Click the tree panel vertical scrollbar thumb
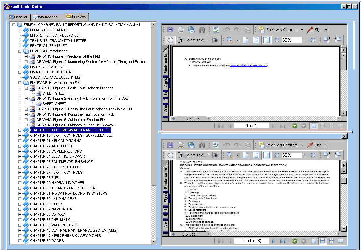The height and width of the screenshot is (250, 361). (x=154, y=106)
